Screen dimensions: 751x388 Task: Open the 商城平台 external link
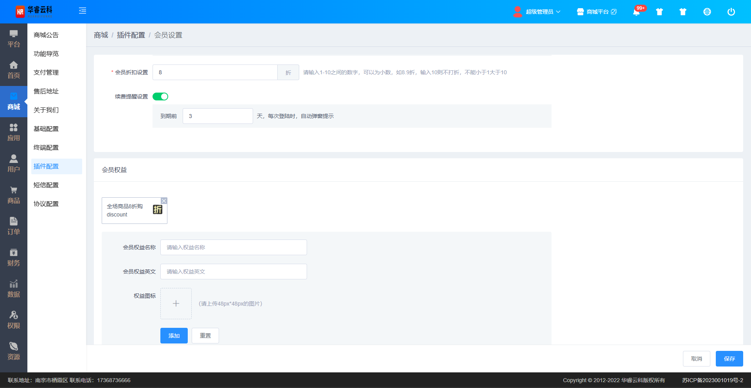[597, 12]
